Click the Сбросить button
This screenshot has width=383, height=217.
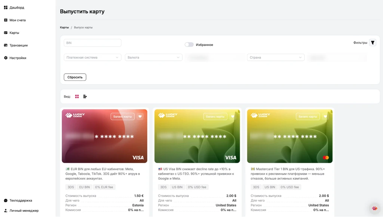point(75,77)
